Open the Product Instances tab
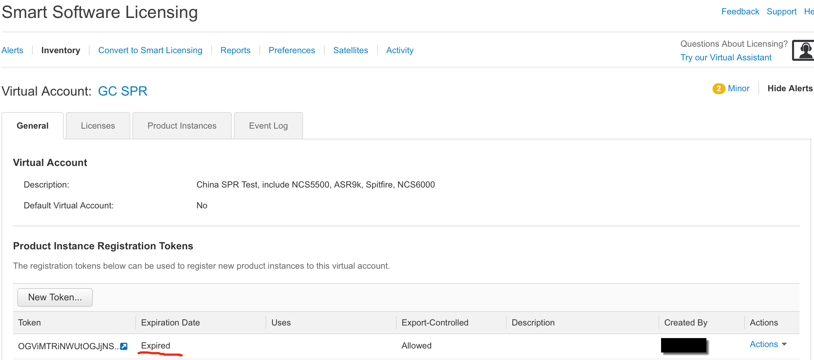Image resolution: width=814 pixels, height=360 pixels. pyautogui.click(x=182, y=126)
